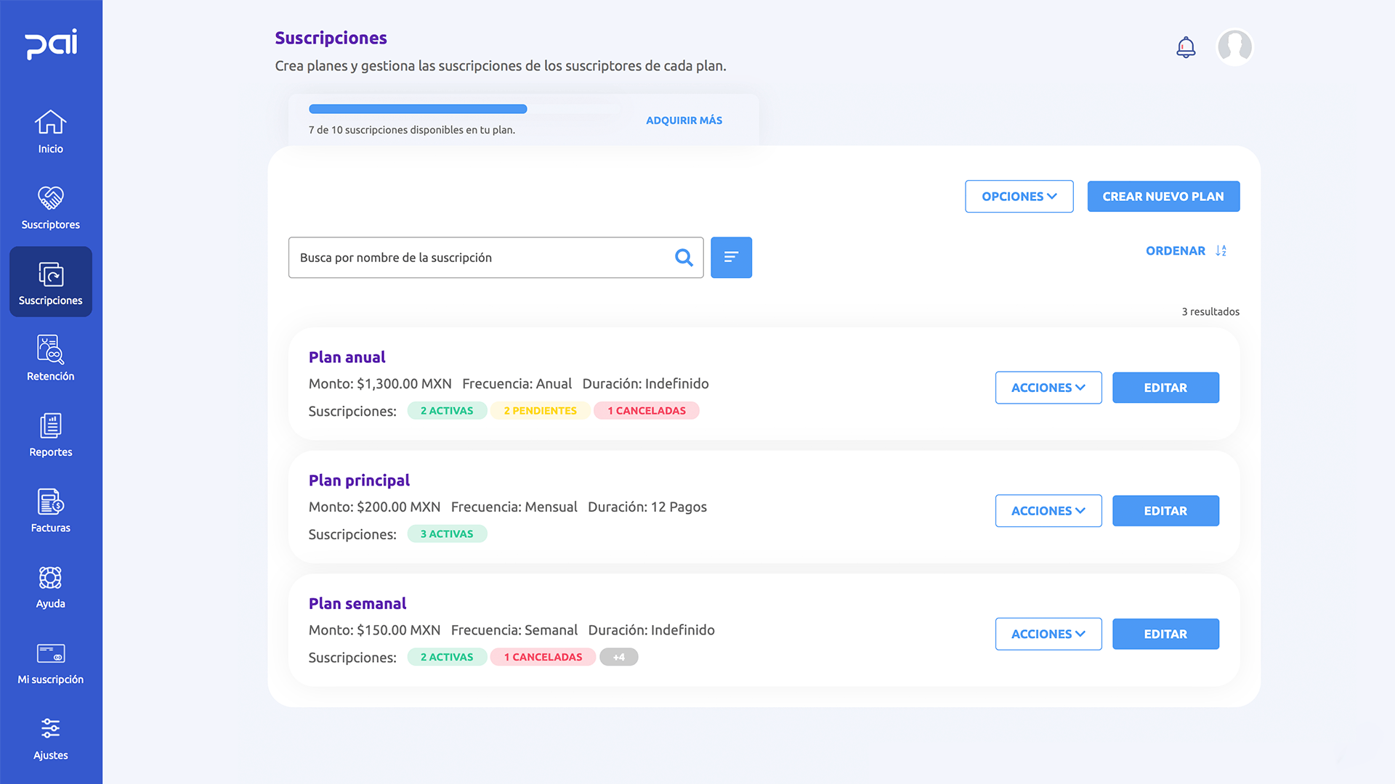Viewport: 1395px width, 784px height.
Task: Go to Facturas menu label
Action: (51, 528)
